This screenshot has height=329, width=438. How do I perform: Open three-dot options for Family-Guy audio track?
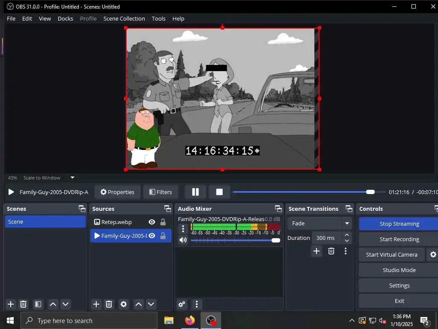click(x=183, y=229)
